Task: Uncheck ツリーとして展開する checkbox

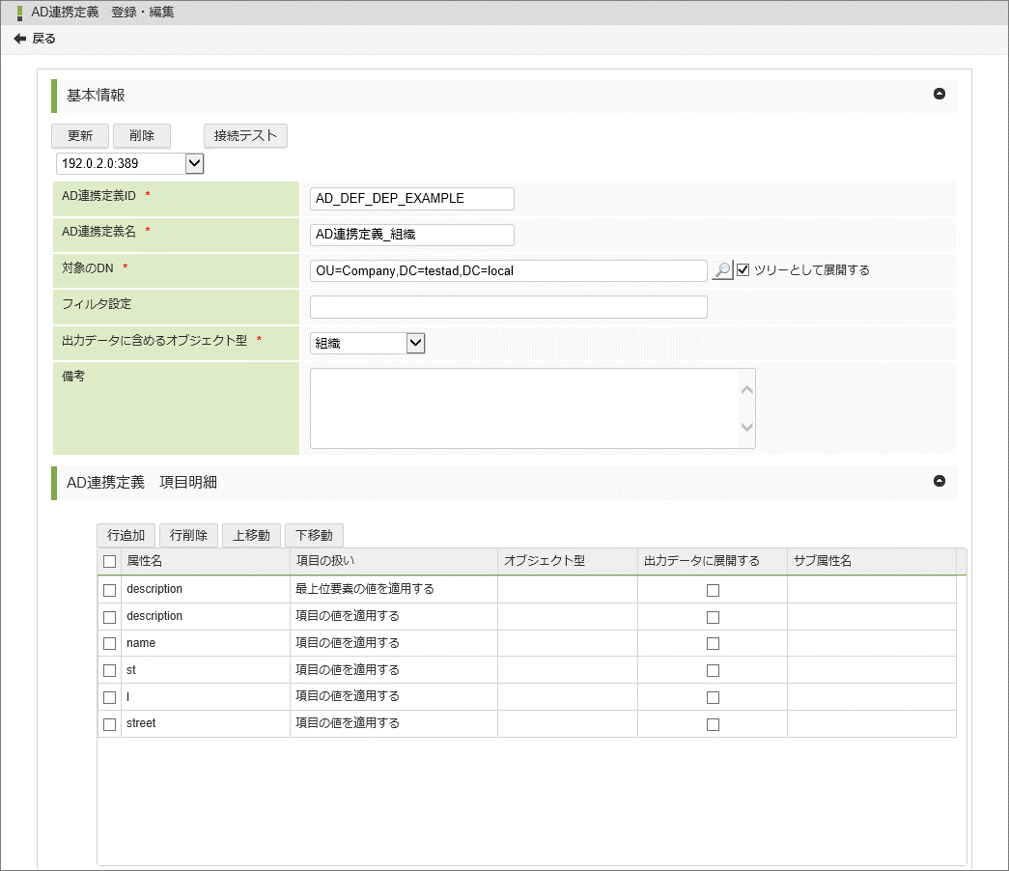Action: pos(743,270)
